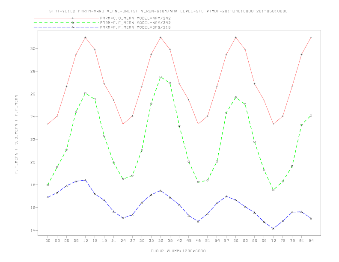Click x-axis tick label 72

(x=274, y=241)
